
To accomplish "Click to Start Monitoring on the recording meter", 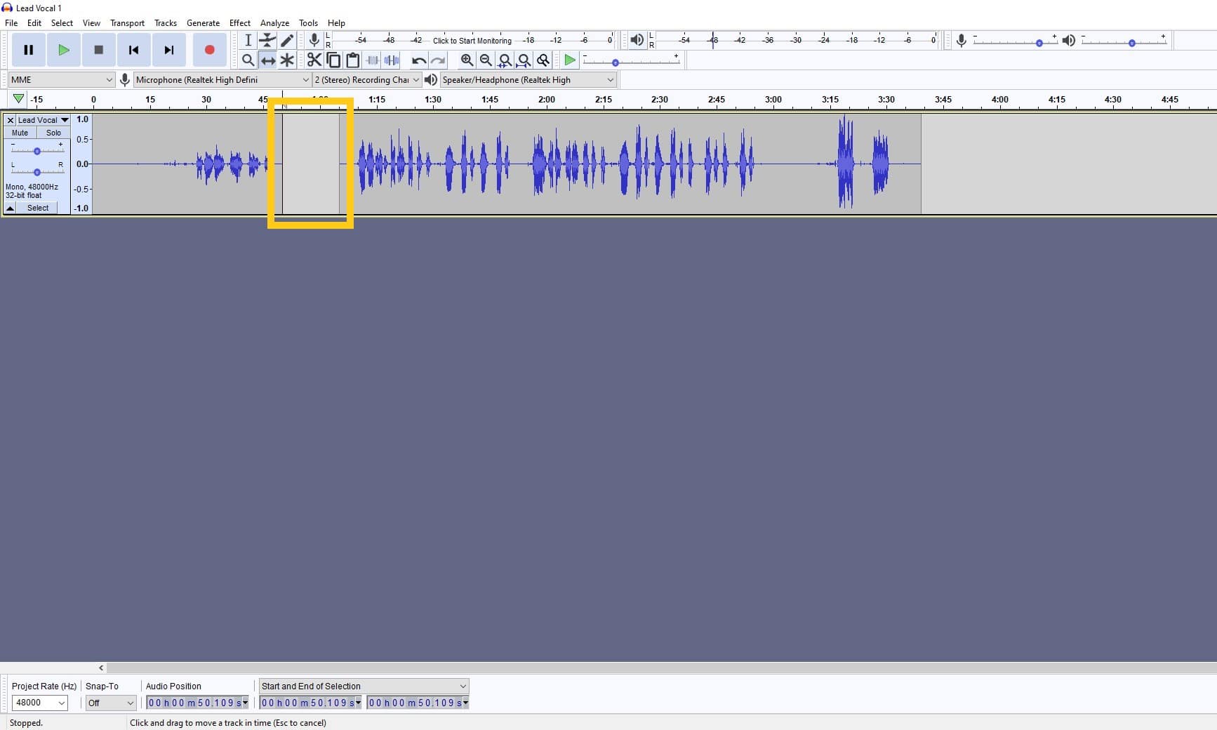I will point(472,40).
